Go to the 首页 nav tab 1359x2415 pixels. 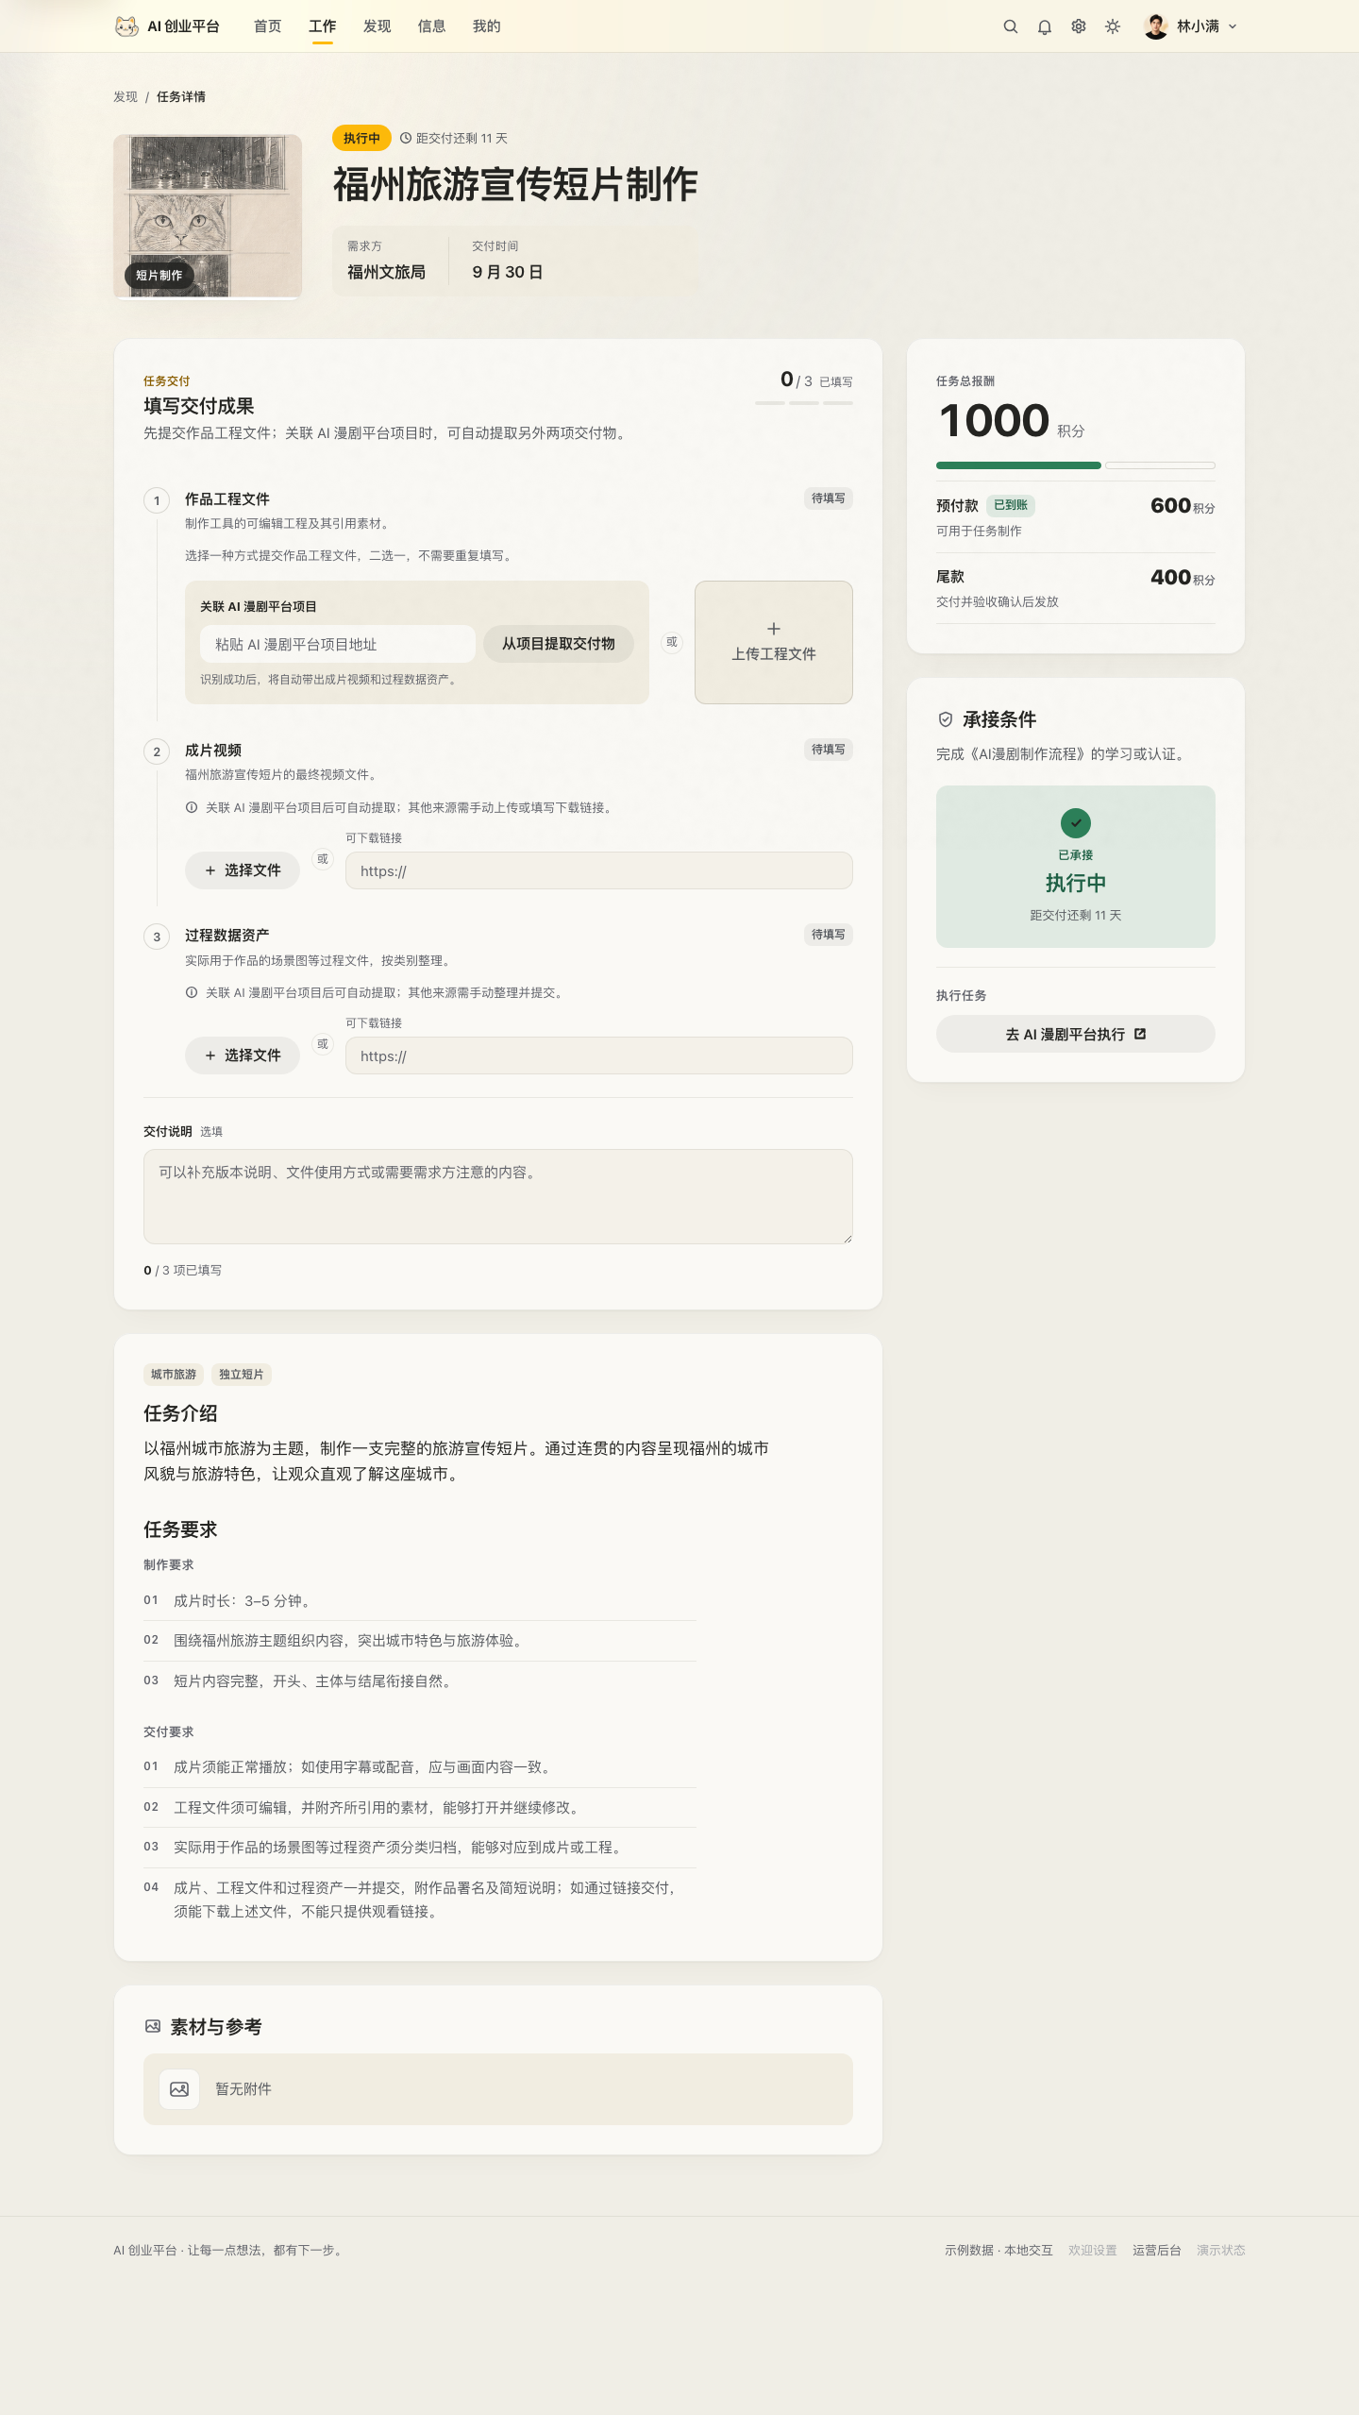[x=268, y=26]
